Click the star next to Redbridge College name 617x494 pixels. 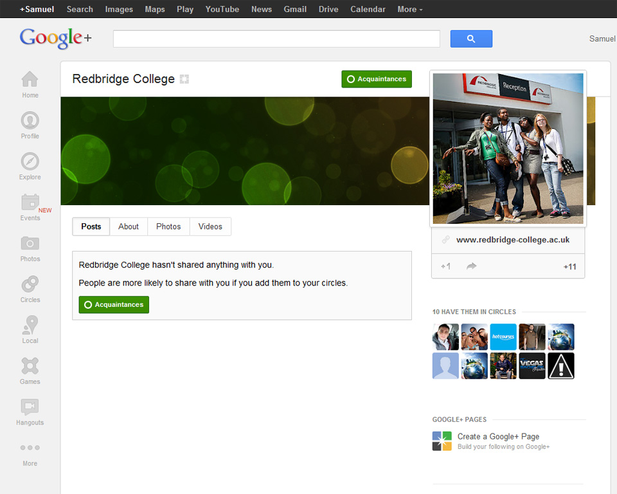pyautogui.click(x=184, y=78)
